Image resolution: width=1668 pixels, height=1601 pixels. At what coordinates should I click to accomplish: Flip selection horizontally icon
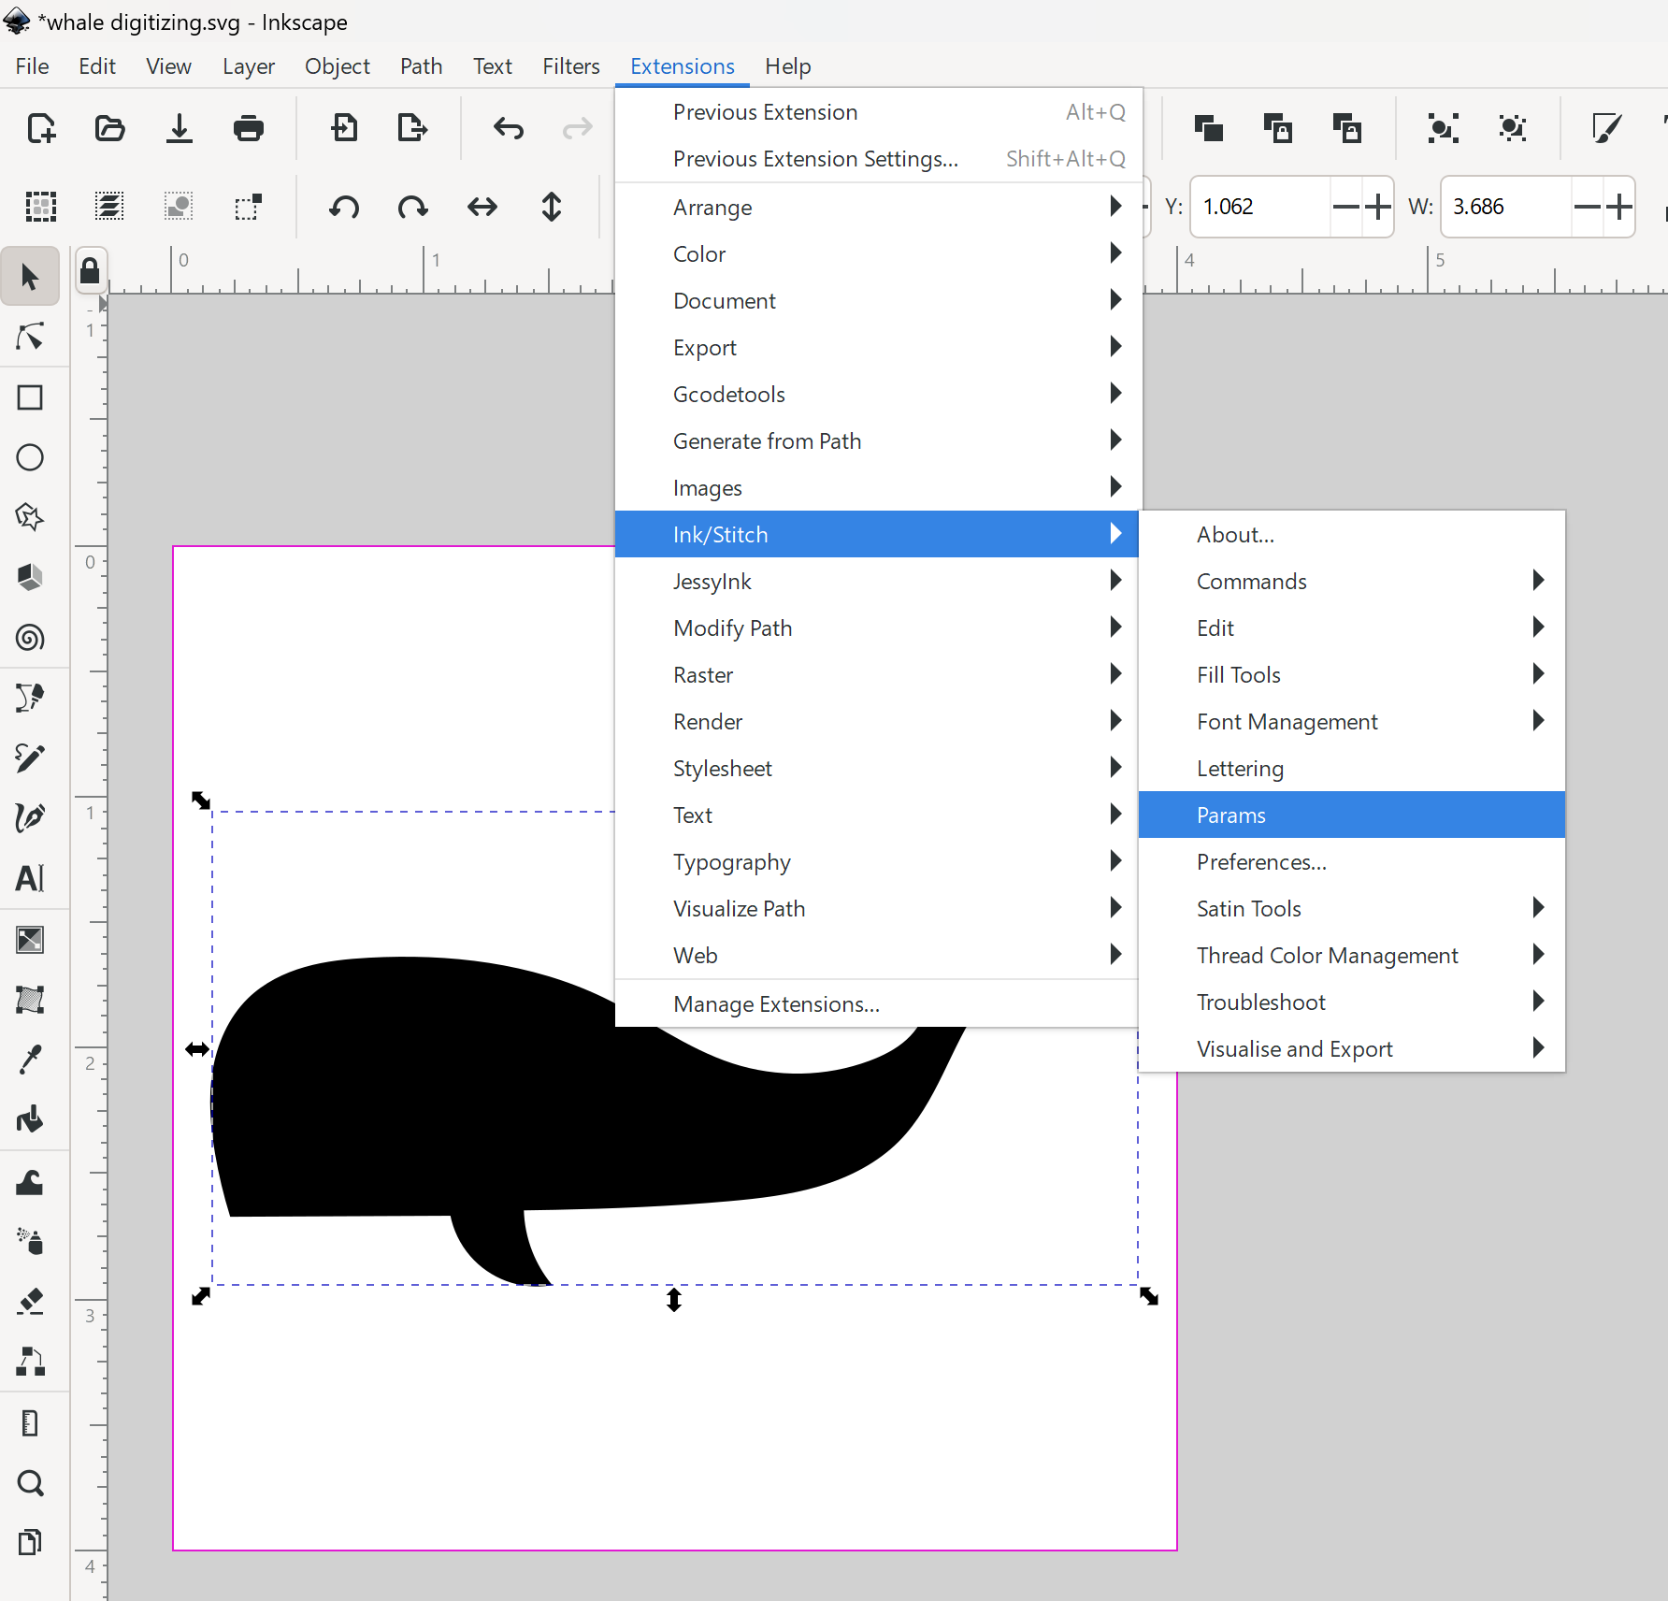[x=482, y=207]
